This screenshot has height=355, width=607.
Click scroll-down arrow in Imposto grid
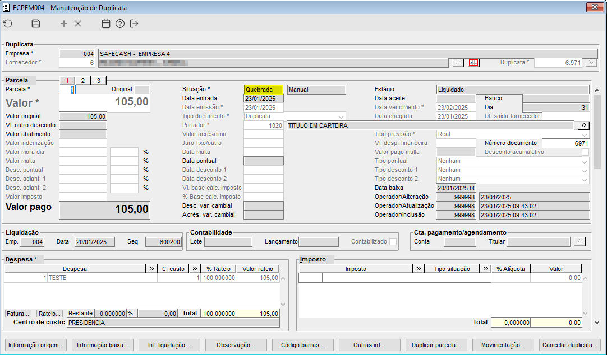click(585, 314)
